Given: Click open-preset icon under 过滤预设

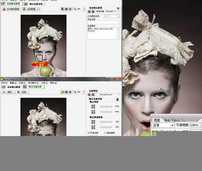Looking at the screenshot, I should coord(89,94).
